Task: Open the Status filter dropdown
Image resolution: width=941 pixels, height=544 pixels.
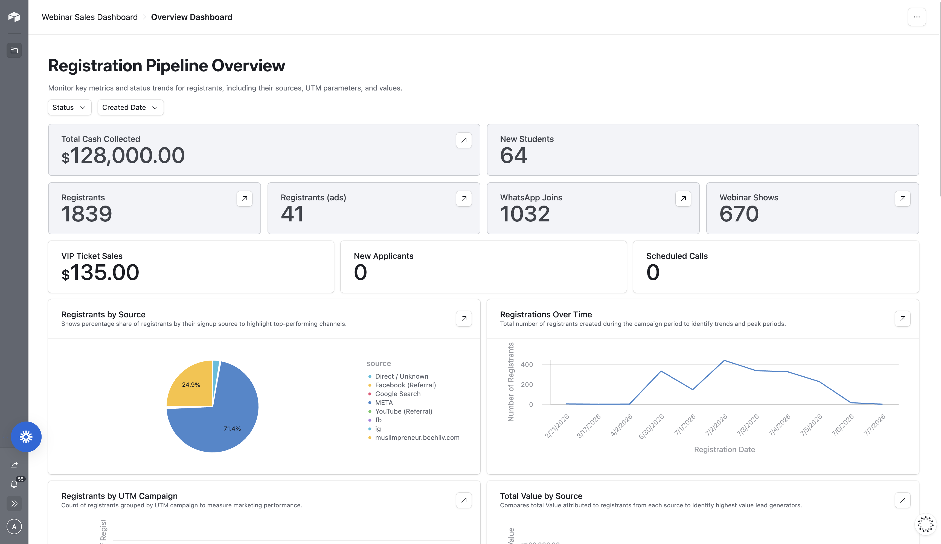Action: click(x=69, y=107)
